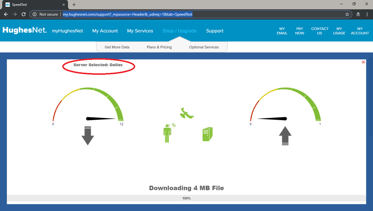This screenshot has width=373, height=211.
Task: Click the Pay Now link
Action: 299,31
